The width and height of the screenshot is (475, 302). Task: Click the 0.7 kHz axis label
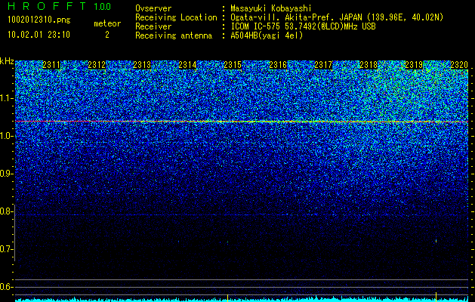point(6,249)
